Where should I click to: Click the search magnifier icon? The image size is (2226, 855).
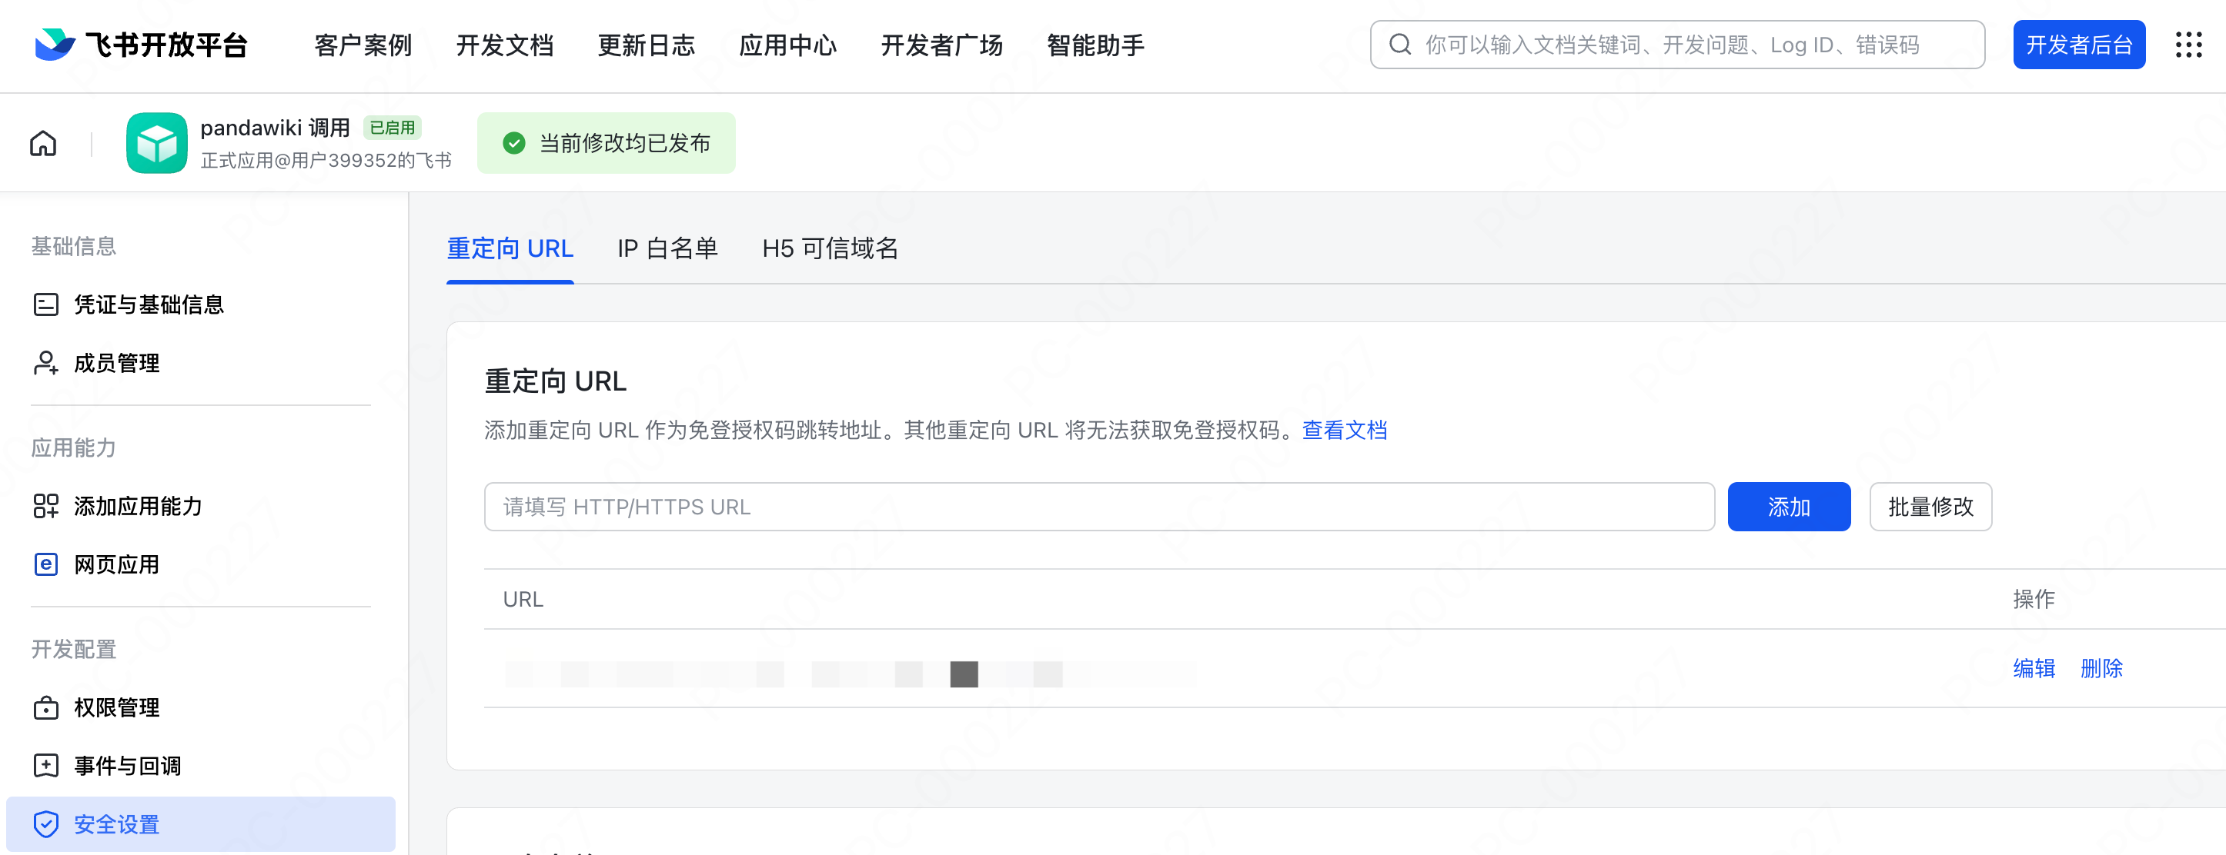click(1400, 45)
